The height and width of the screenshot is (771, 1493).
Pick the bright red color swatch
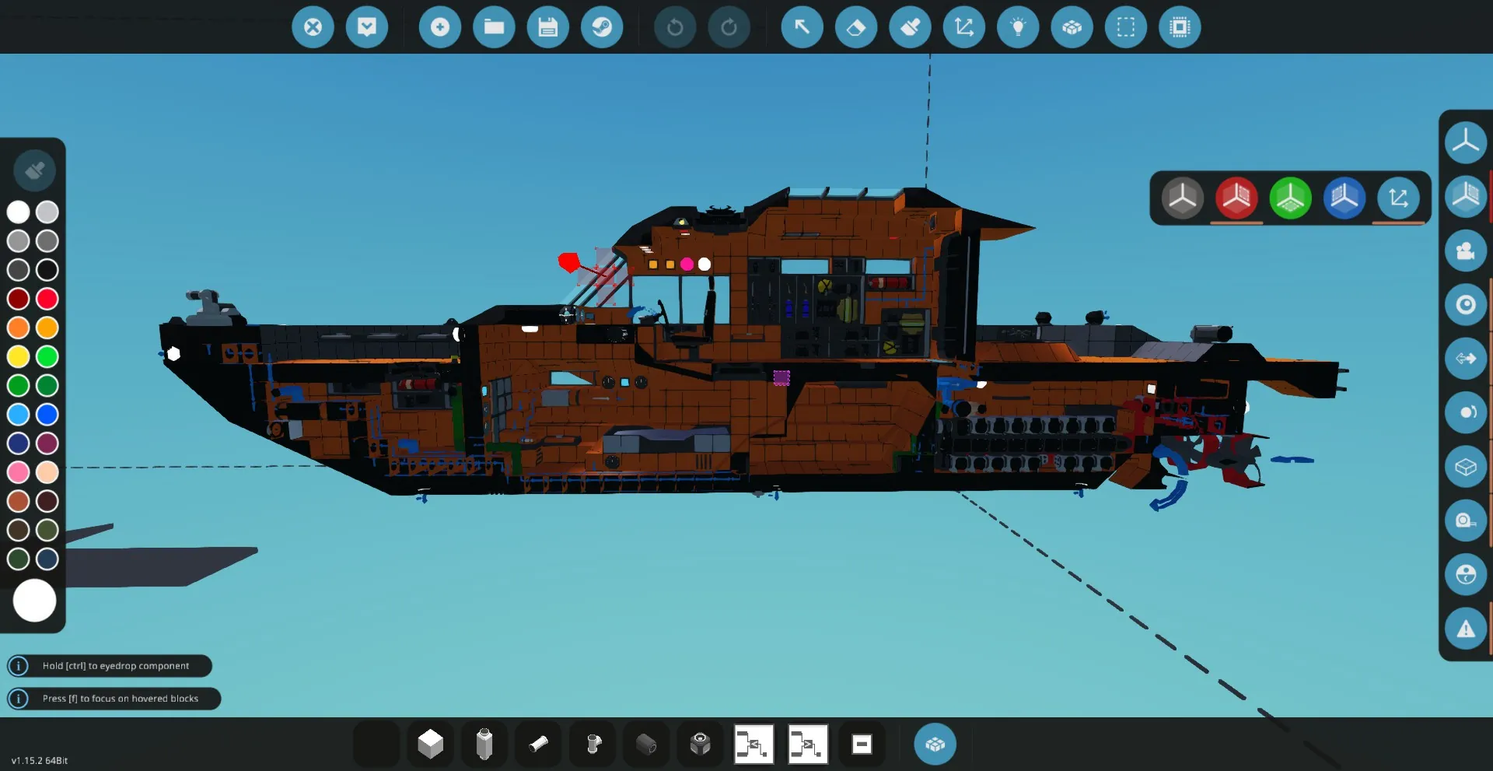[x=47, y=299]
